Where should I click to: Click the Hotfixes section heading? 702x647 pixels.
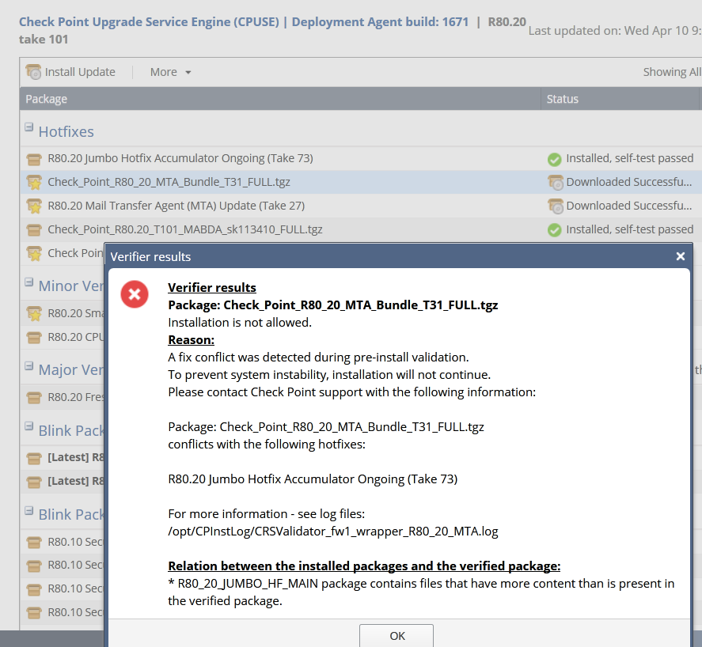click(x=66, y=131)
